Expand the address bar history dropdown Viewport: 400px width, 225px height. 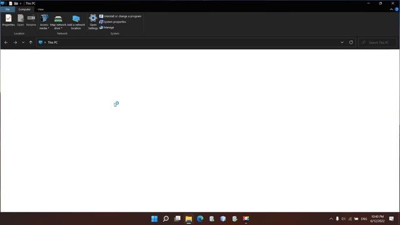[342, 42]
